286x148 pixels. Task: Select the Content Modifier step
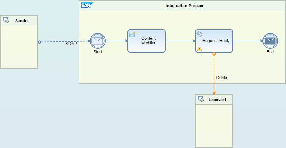147,41
